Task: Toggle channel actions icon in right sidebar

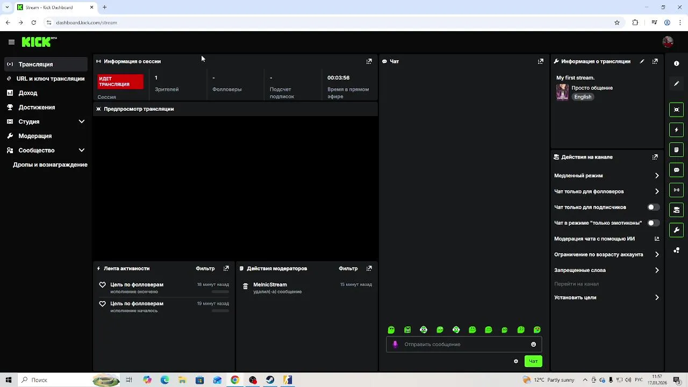Action: (x=676, y=210)
